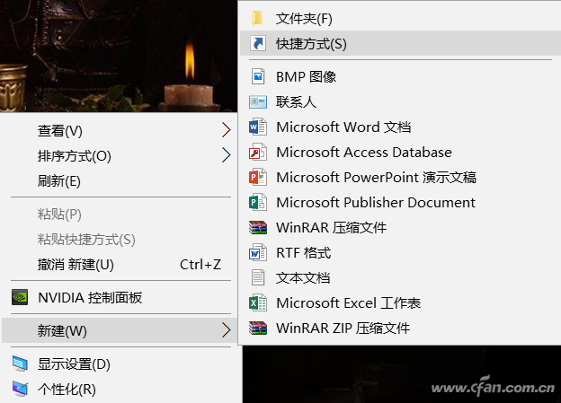
Task: Open the 新建(W) menu entry
Action: click(x=120, y=330)
